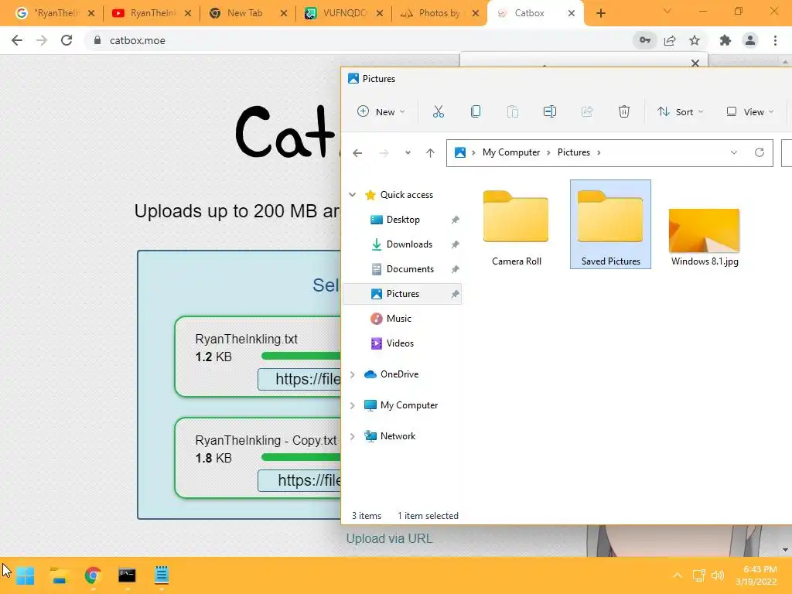The height and width of the screenshot is (594, 792).
Task: Expand the My Computer tree node
Action: [352, 405]
